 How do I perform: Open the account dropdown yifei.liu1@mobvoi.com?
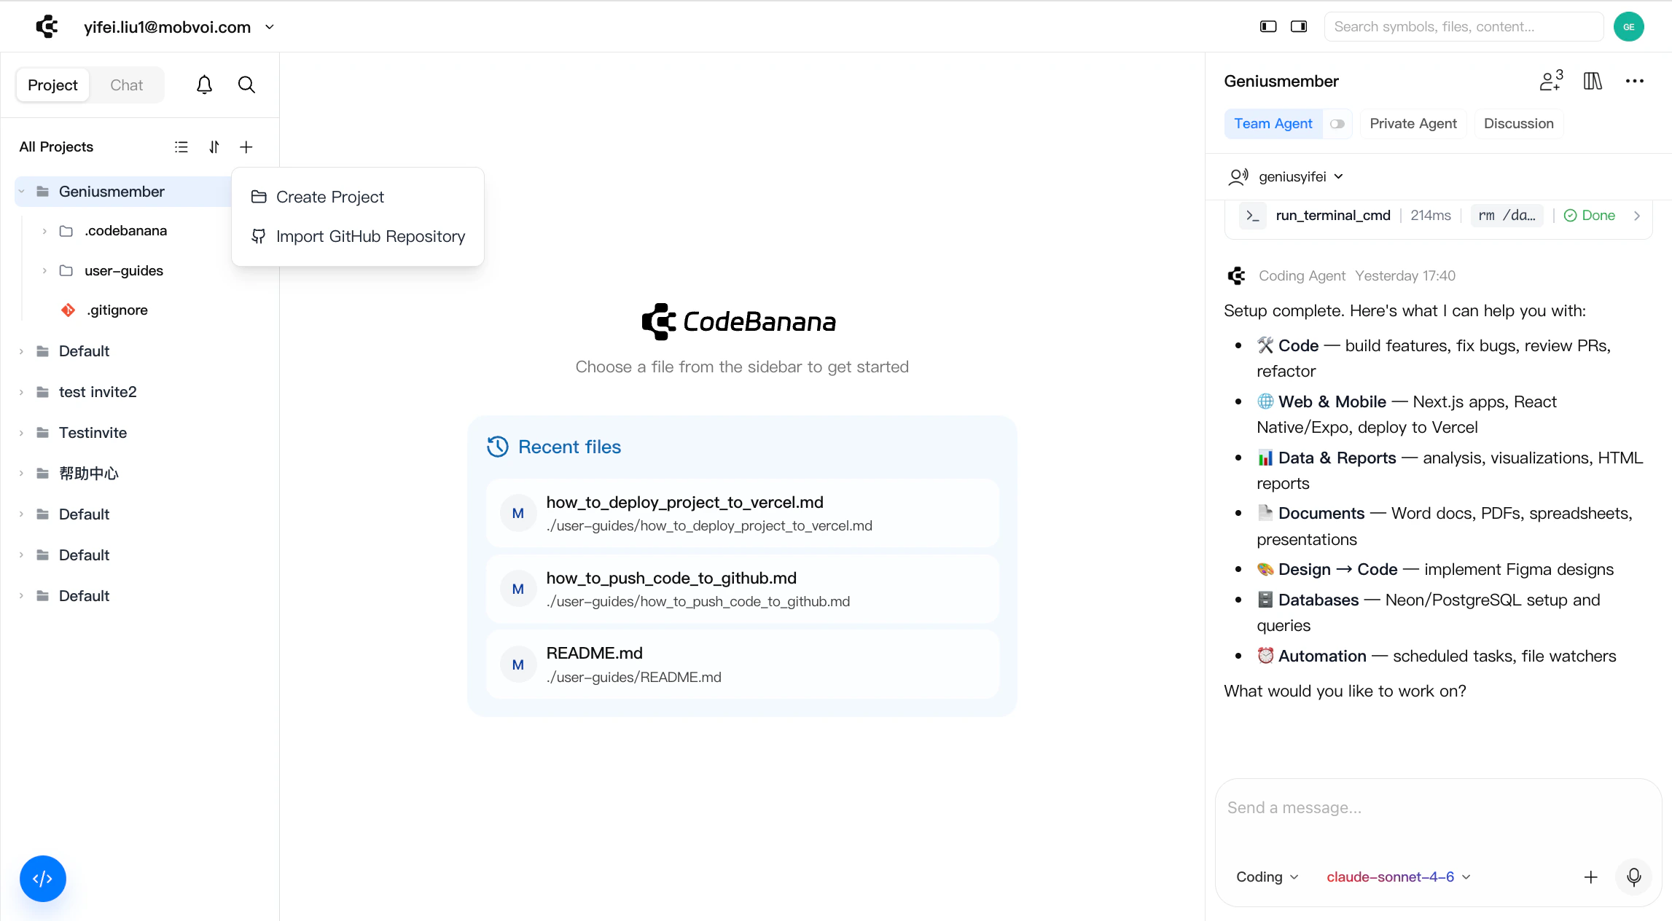(x=179, y=27)
